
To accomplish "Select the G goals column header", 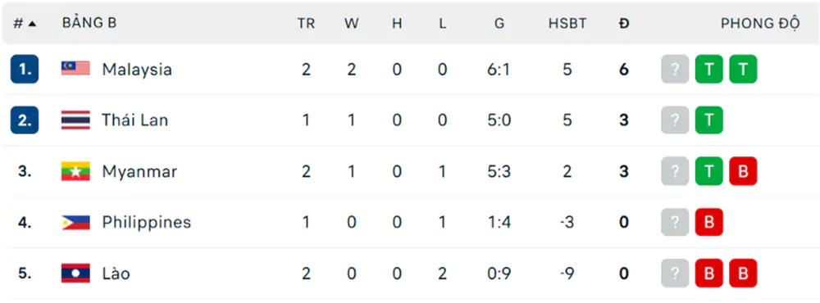I will [x=499, y=24].
